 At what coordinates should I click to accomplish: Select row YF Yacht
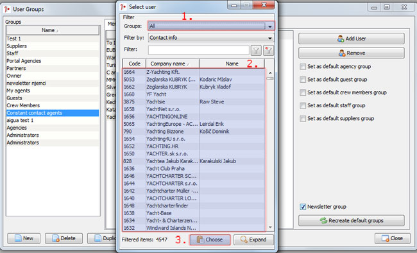[194, 94]
